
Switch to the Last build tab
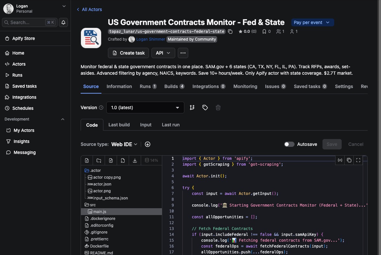[x=119, y=124]
